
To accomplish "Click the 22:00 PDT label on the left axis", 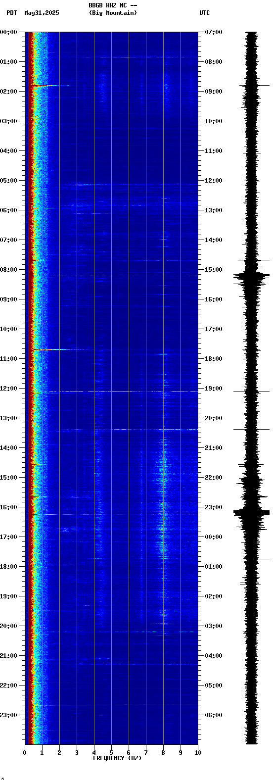I will pos(8,686).
